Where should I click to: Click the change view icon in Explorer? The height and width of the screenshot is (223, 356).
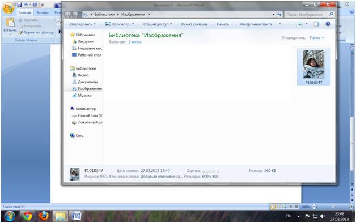(x=300, y=24)
